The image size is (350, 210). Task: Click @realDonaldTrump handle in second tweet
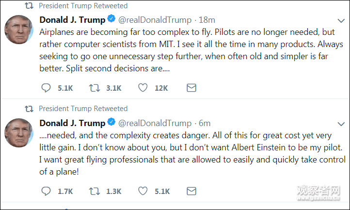tap(155, 123)
